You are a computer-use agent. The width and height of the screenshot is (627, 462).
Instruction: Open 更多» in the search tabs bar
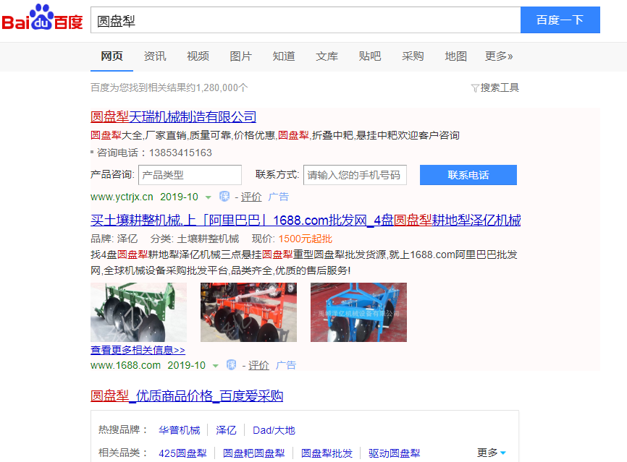(499, 56)
